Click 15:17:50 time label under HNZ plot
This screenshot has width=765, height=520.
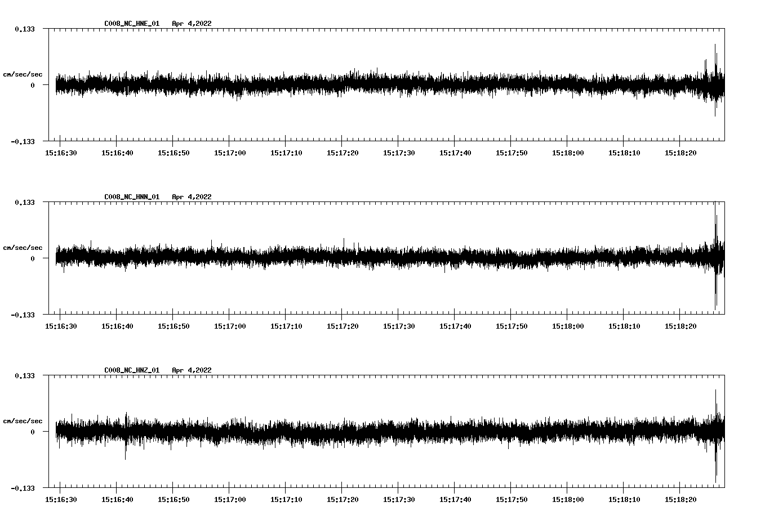click(512, 500)
